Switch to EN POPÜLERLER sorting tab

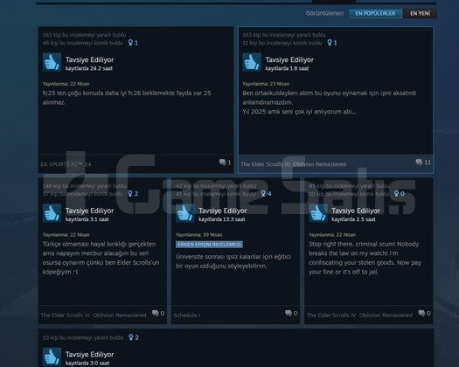[375, 13]
